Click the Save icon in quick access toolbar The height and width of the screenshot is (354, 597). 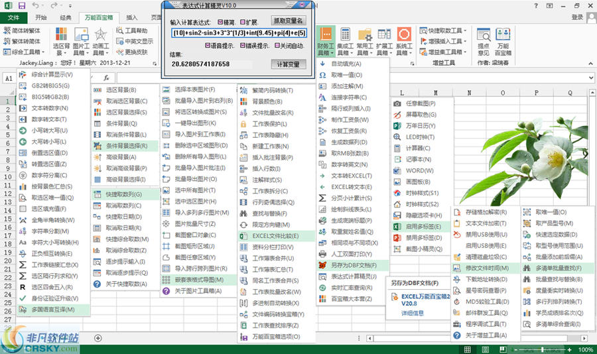(x=22, y=5)
